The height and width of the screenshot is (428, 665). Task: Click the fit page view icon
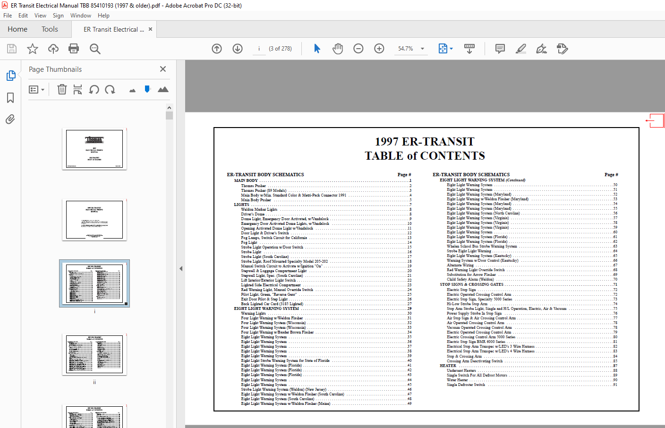[443, 49]
